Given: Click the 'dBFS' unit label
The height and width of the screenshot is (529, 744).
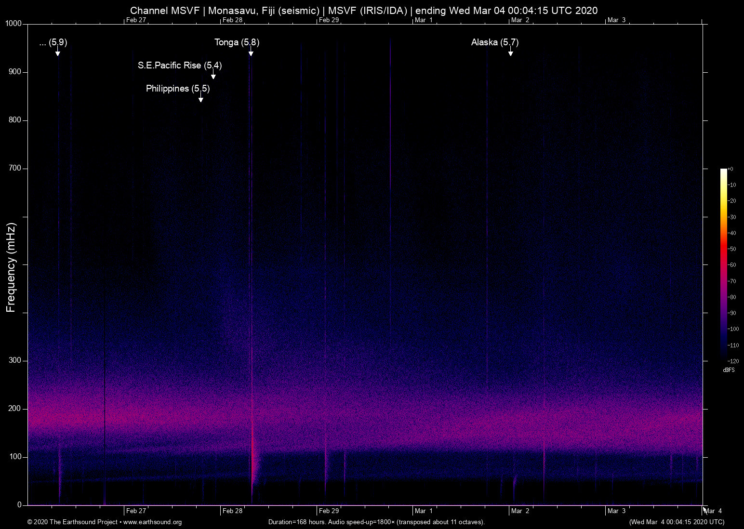Looking at the screenshot, I should click(x=729, y=370).
